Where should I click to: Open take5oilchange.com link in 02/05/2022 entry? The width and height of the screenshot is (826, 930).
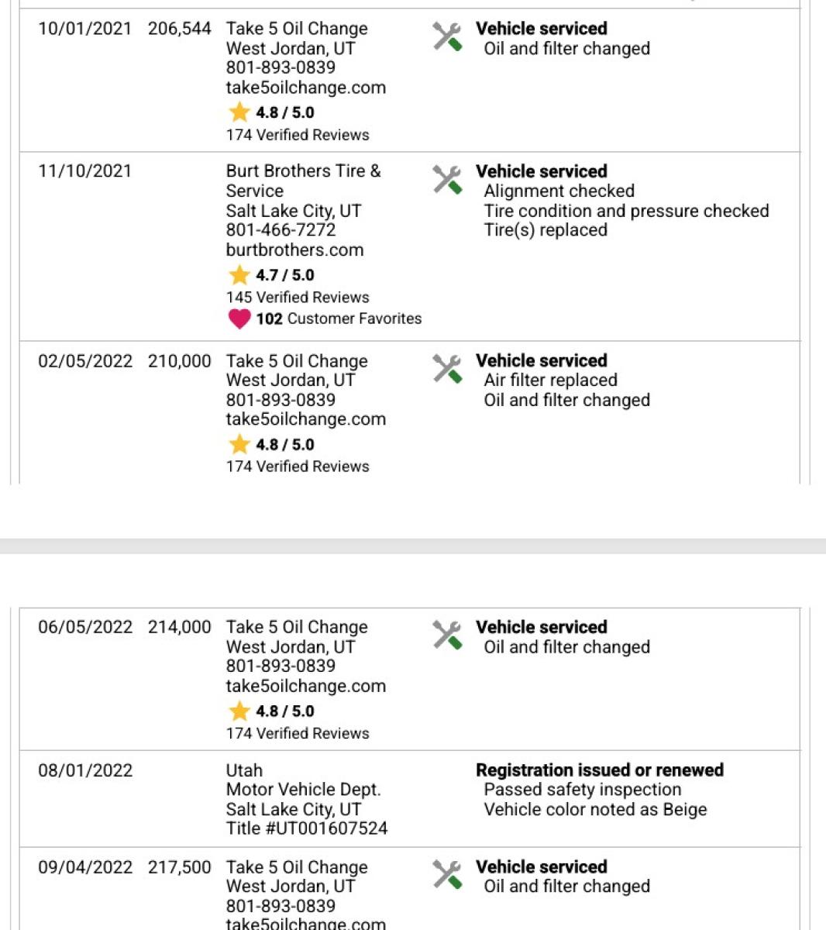coord(306,419)
